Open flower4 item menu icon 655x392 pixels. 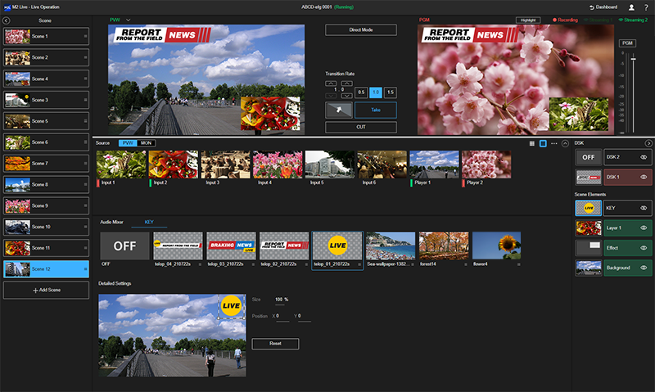click(x=519, y=264)
